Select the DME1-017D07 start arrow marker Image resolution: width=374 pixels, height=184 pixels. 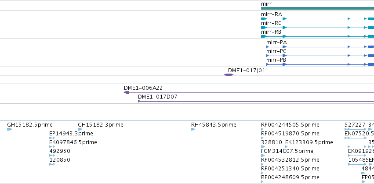139,101
